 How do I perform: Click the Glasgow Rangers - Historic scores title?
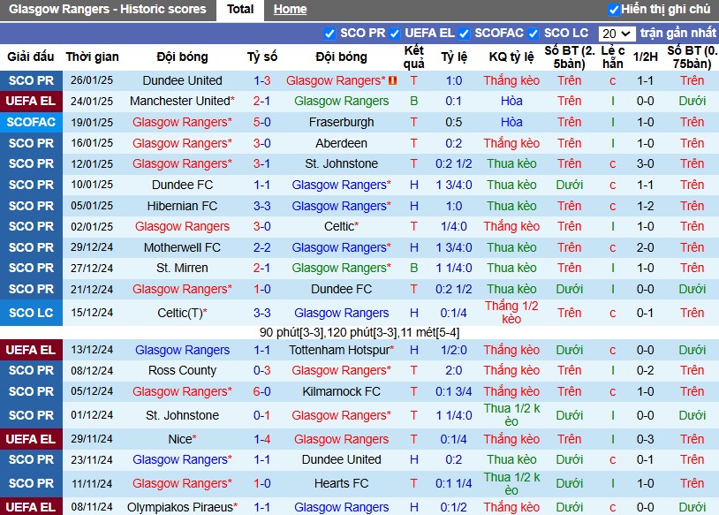click(107, 10)
